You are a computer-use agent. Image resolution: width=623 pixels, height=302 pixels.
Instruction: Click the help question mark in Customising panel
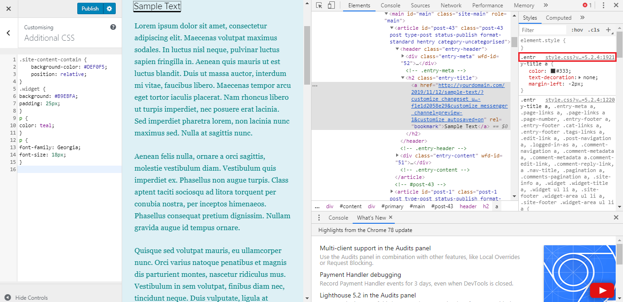[x=112, y=27]
